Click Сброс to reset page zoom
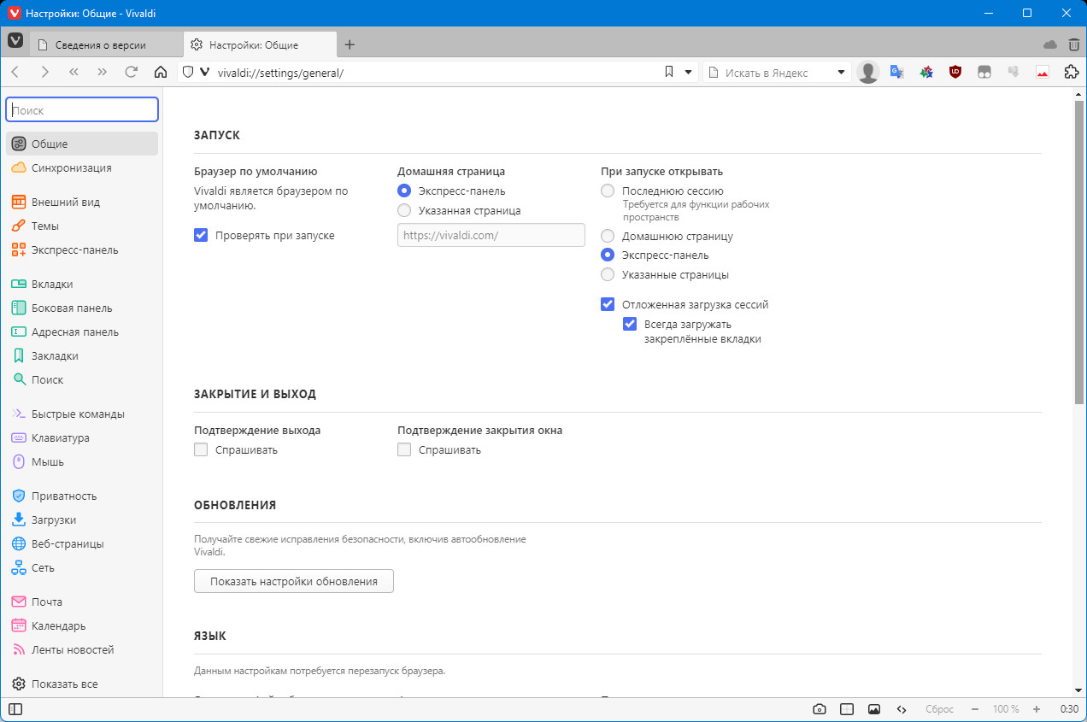 (x=939, y=709)
